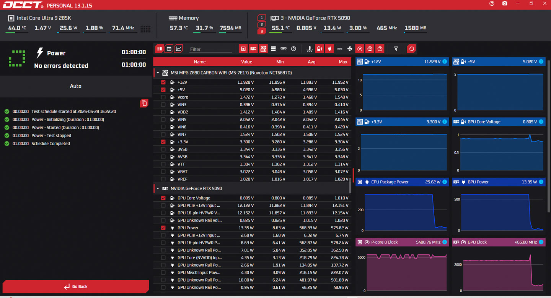The image size is (551, 298).
Task: Collapse the NVIDIA GeForce RTX 5090 sensor group
Action: click(158, 188)
